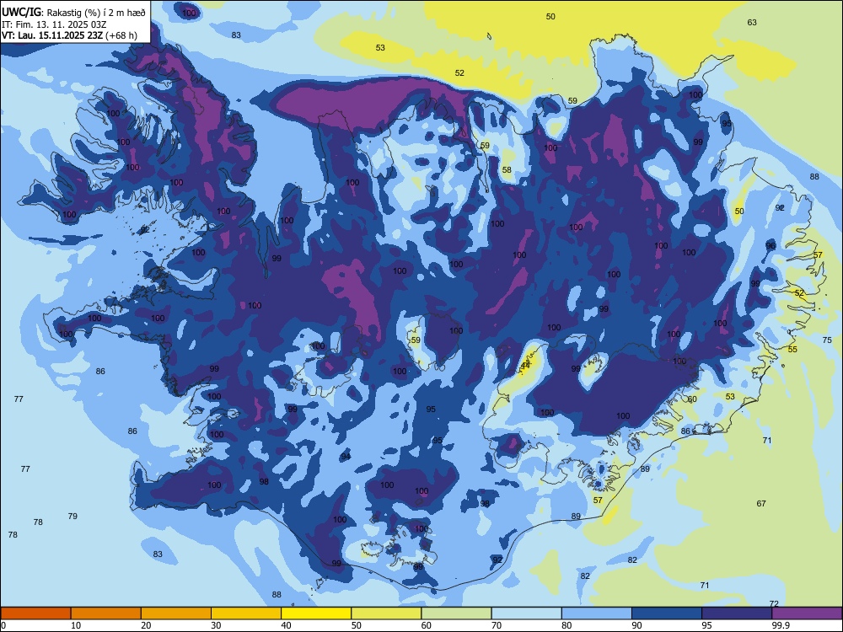Click the legend tick label "99.9"

pos(781,625)
